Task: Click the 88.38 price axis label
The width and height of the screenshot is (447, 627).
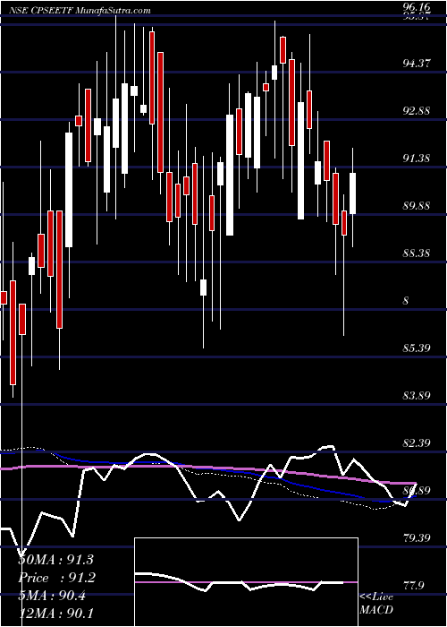Action: (x=416, y=253)
